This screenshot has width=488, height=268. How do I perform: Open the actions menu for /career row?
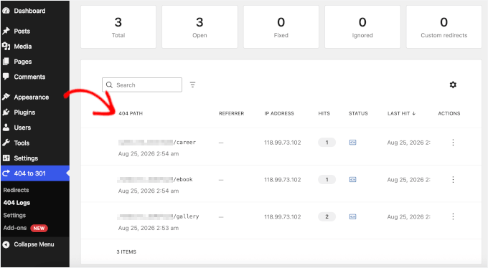pos(453,143)
